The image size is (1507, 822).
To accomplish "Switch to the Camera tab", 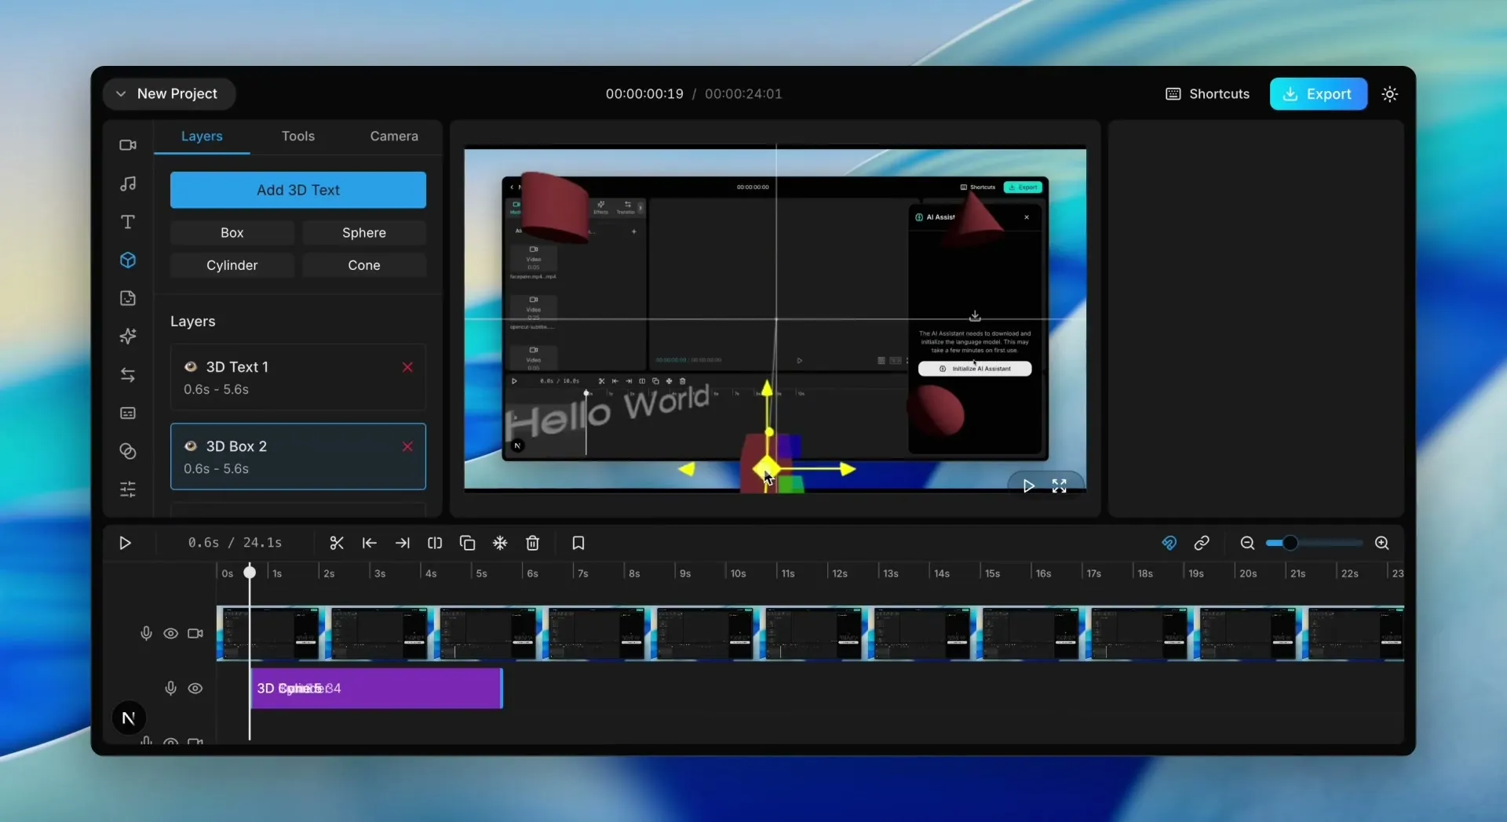I will pyautogui.click(x=394, y=136).
